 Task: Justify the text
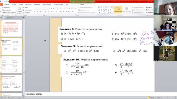(69, 12)
